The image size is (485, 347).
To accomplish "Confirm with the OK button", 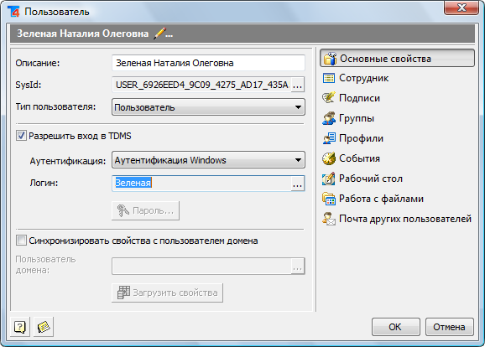I will (x=395, y=327).
